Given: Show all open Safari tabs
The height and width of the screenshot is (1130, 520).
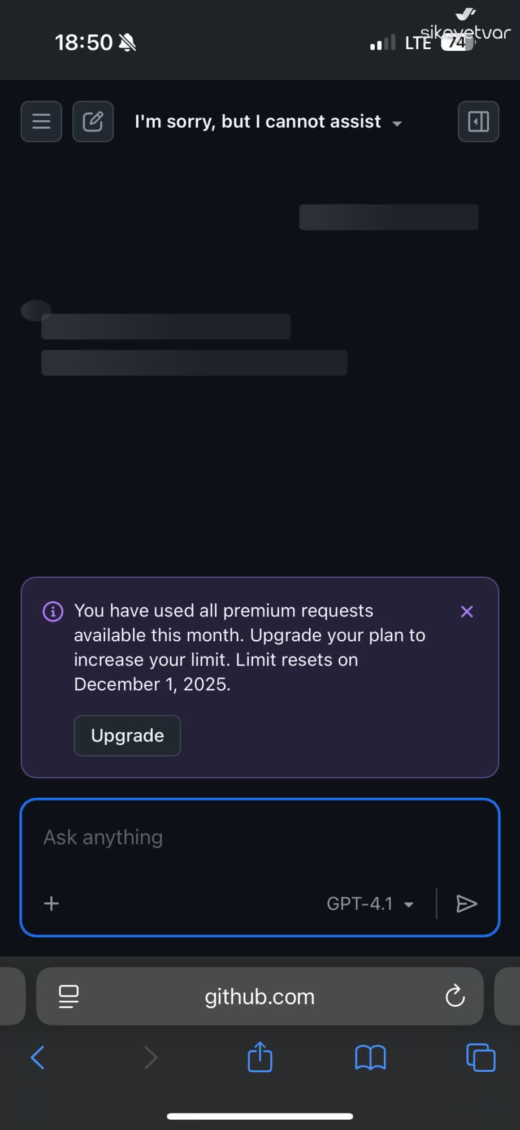Looking at the screenshot, I should tap(480, 1057).
